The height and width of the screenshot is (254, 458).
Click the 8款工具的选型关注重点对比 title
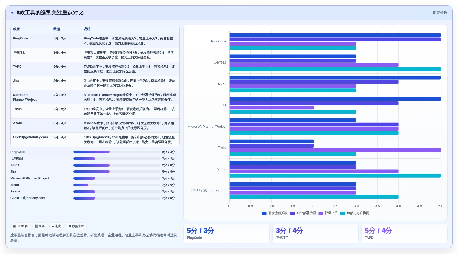click(x=50, y=13)
